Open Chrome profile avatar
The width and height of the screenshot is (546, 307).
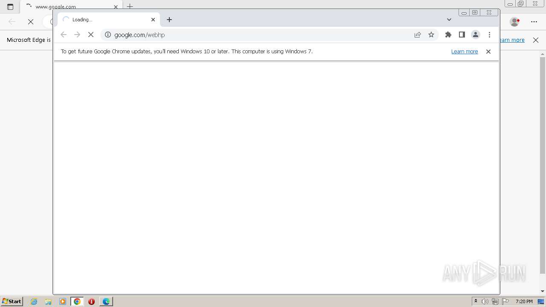pos(476,35)
